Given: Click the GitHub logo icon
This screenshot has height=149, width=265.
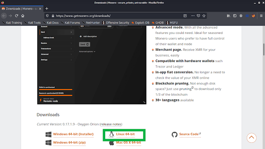Looking at the screenshot, I should pyautogui.click(x=174, y=135).
